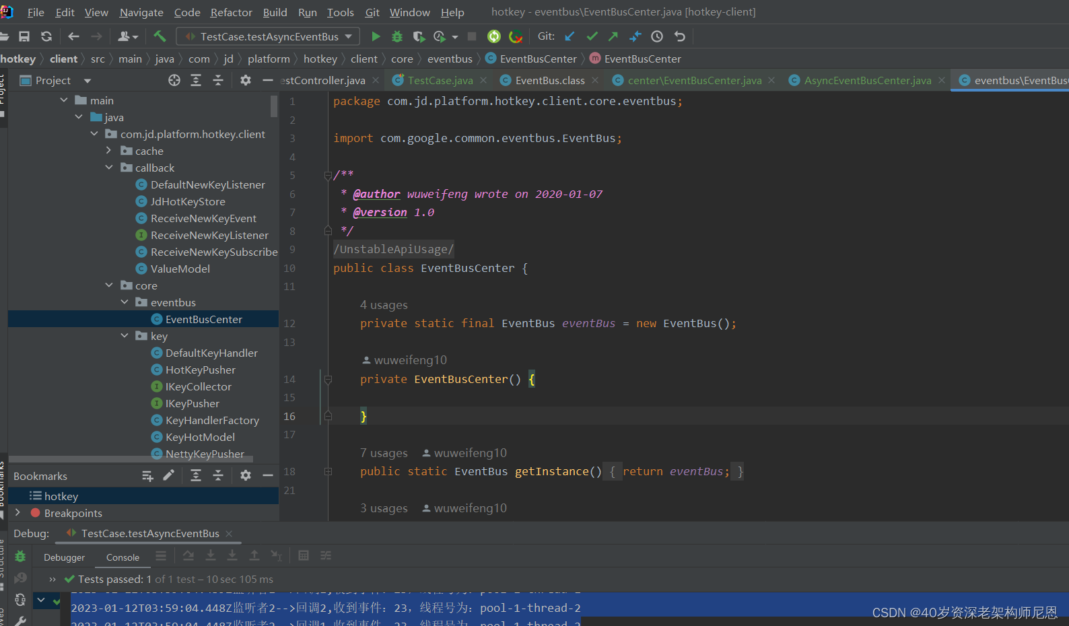Push commits with the green up-right arrow
Viewport: 1069px width, 626px height.
click(x=613, y=36)
